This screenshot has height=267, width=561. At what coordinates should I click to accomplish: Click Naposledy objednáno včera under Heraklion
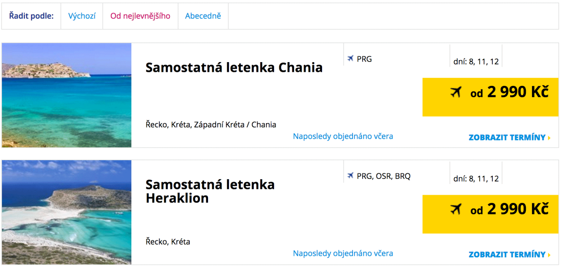pyautogui.click(x=343, y=253)
